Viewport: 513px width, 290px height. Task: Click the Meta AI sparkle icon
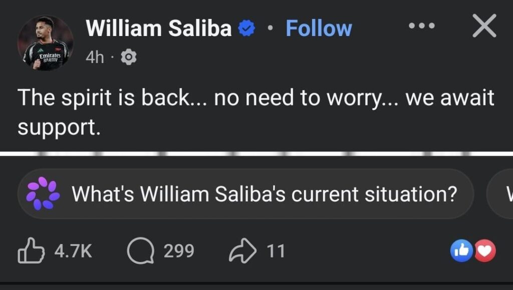[x=44, y=194]
